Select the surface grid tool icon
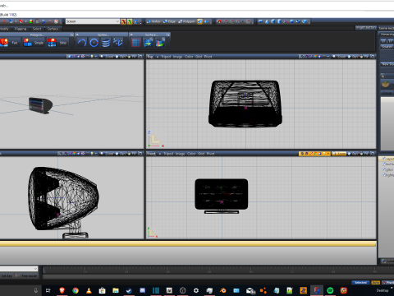 136,43
